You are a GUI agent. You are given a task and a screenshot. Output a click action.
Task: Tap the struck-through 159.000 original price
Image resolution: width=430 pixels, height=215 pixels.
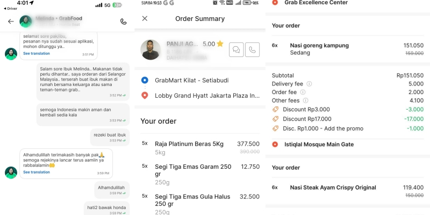click(x=414, y=53)
